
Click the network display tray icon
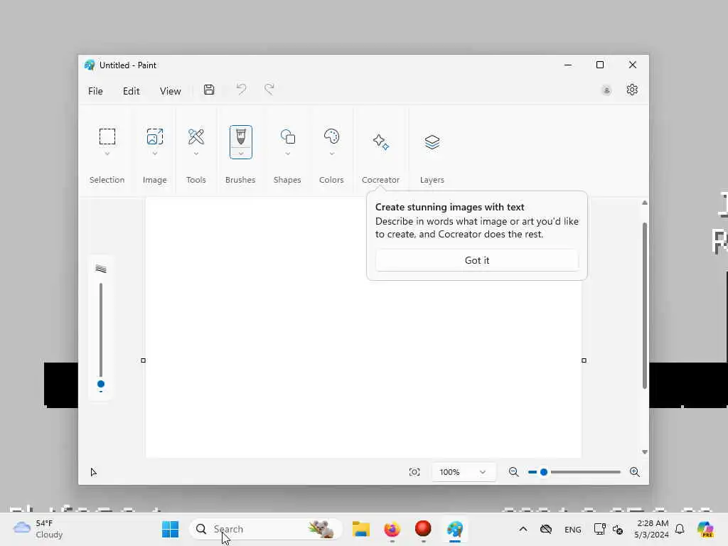600,529
